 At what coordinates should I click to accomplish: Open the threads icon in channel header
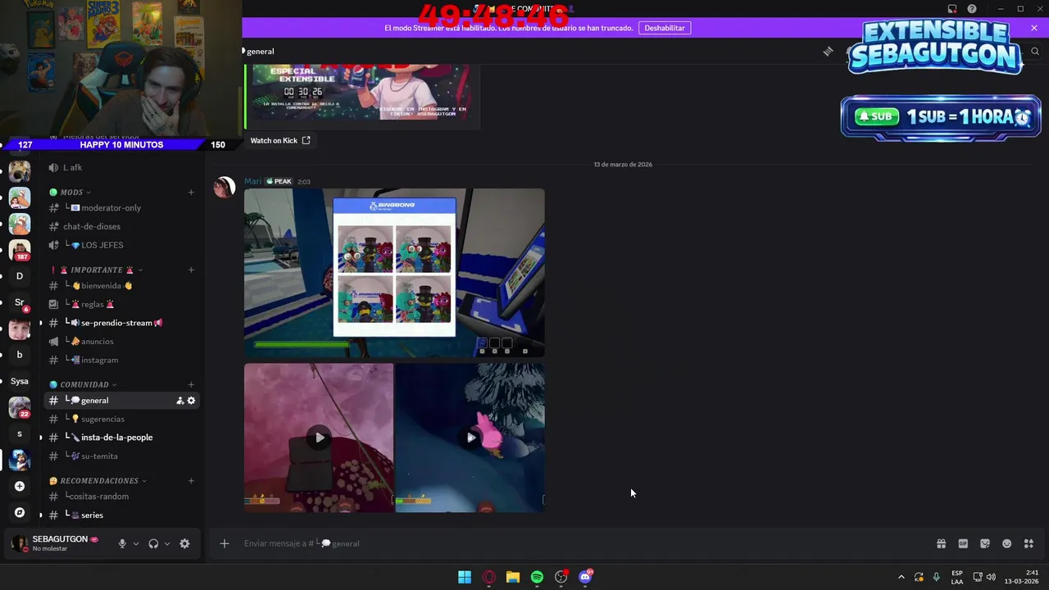828,51
